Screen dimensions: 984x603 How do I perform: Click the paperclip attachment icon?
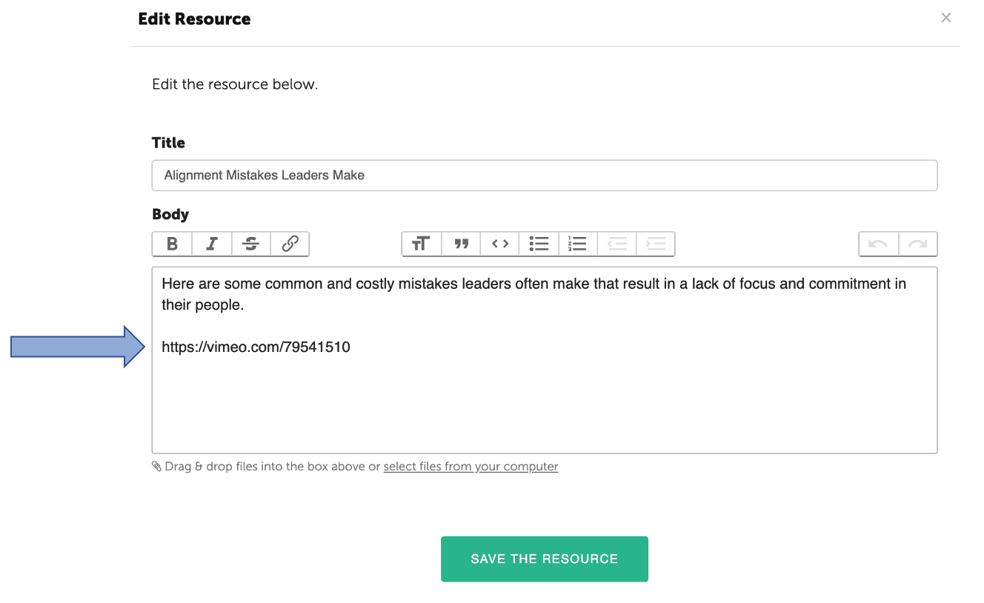point(156,467)
